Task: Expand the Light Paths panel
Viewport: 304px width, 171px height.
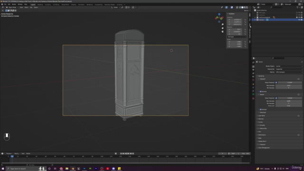Action: click(x=262, y=116)
